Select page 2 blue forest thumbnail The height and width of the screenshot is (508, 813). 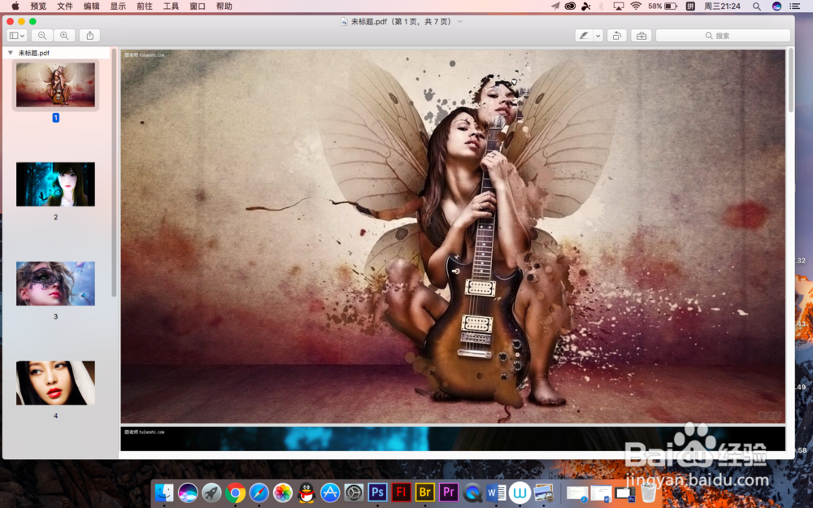[55, 184]
